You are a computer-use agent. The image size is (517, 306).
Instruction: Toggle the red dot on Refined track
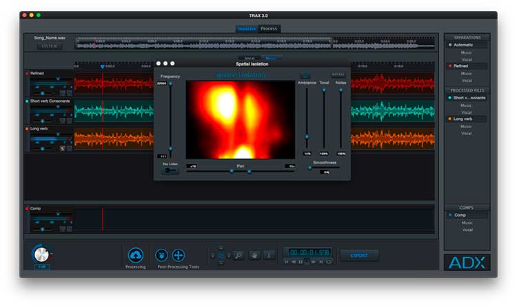(x=27, y=74)
